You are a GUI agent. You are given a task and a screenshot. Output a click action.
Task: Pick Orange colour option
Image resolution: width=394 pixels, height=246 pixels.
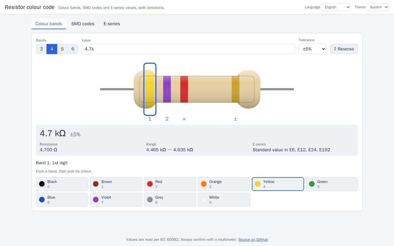224,184
